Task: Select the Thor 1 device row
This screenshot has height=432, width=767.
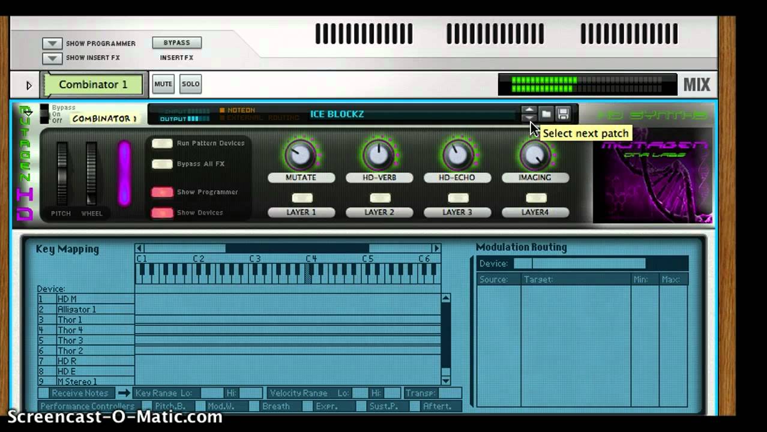Action: tap(86, 320)
